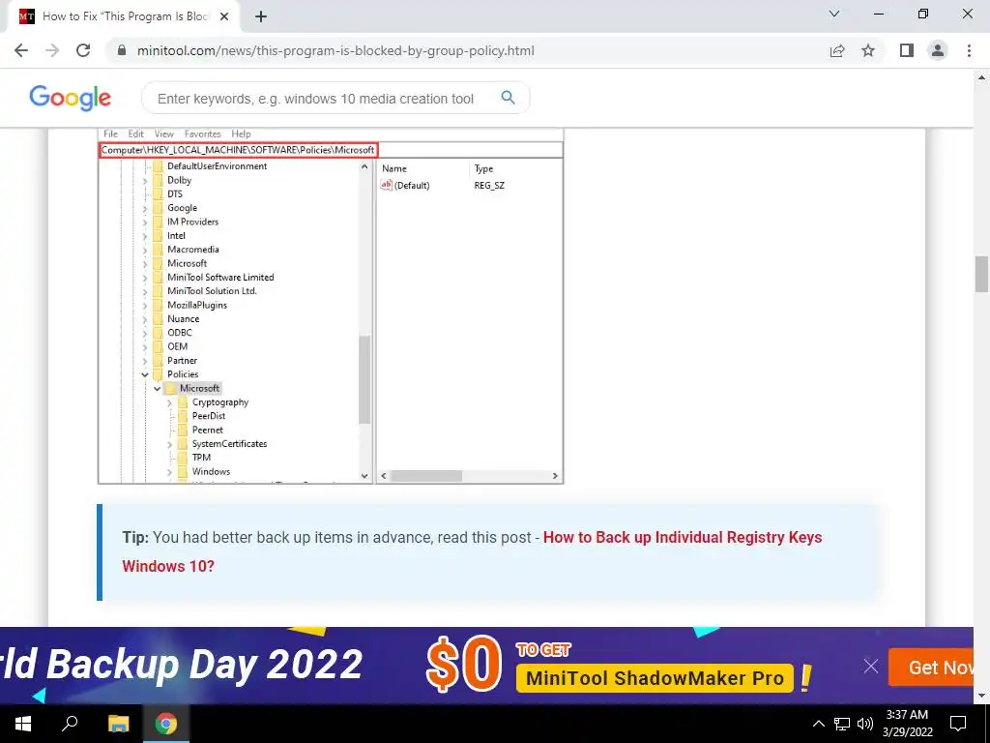Image resolution: width=990 pixels, height=743 pixels.
Task: Go back to the previous page
Action: tap(21, 50)
